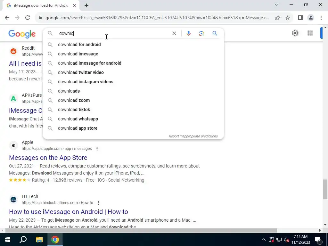Search by image with Google Lens
Viewport: 328px width, 246px height.
pos(201,33)
